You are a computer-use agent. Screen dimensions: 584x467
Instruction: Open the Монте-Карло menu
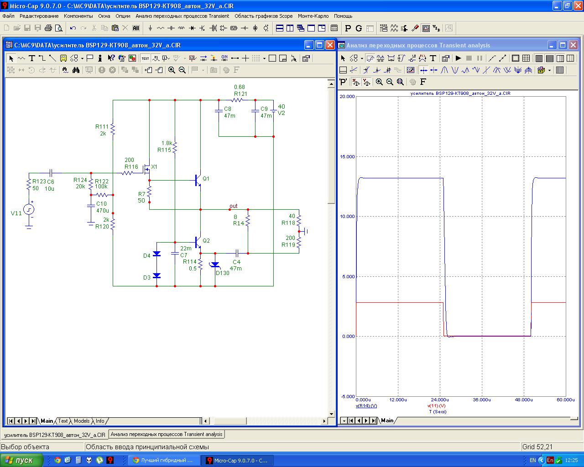[x=313, y=16]
